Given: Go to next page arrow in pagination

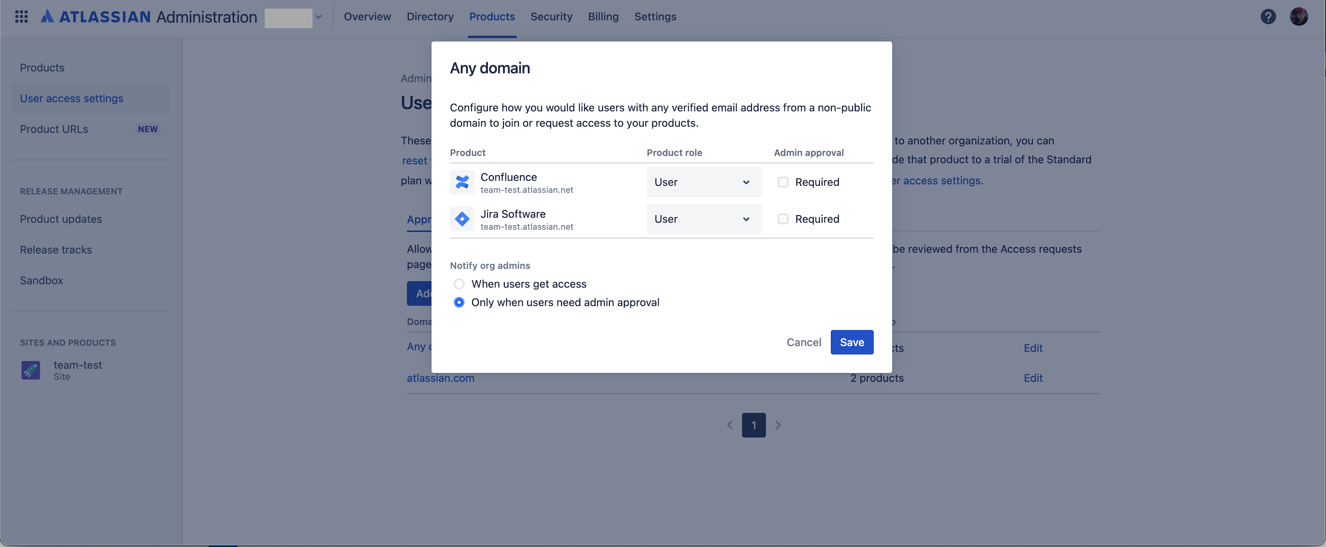Looking at the screenshot, I should (x=778, y=425).
